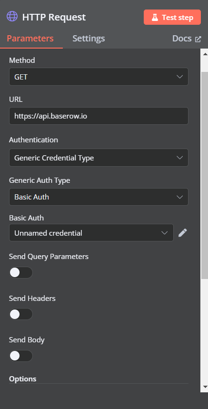The width and height of the screenshot is (208, 409).
Task: Turn on the Send Headers switch
Action: pos(21,314)
